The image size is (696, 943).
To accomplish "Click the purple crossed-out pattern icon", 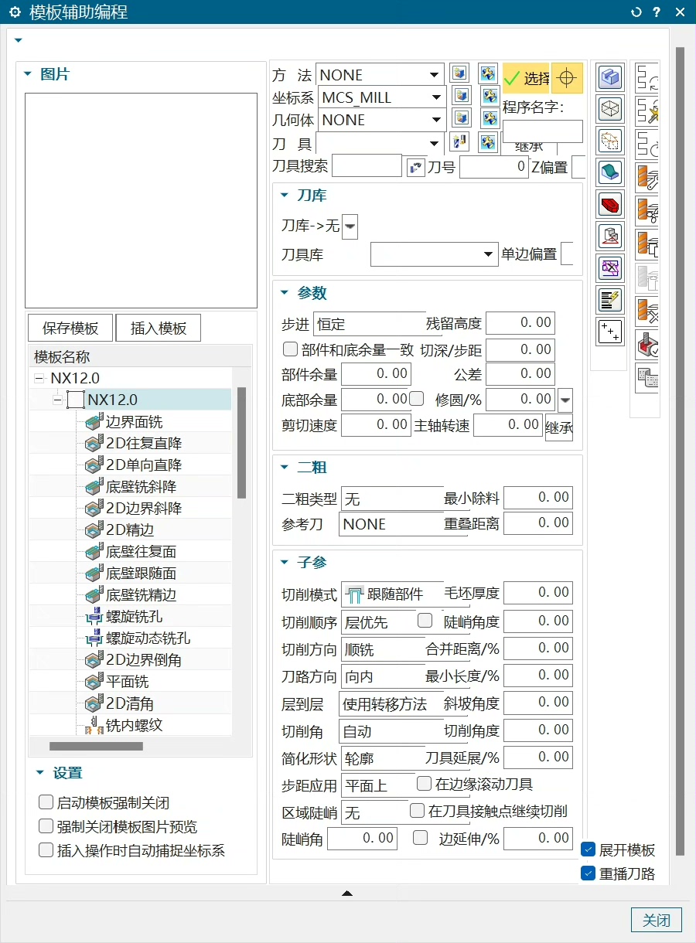I will tap(611, 267).
